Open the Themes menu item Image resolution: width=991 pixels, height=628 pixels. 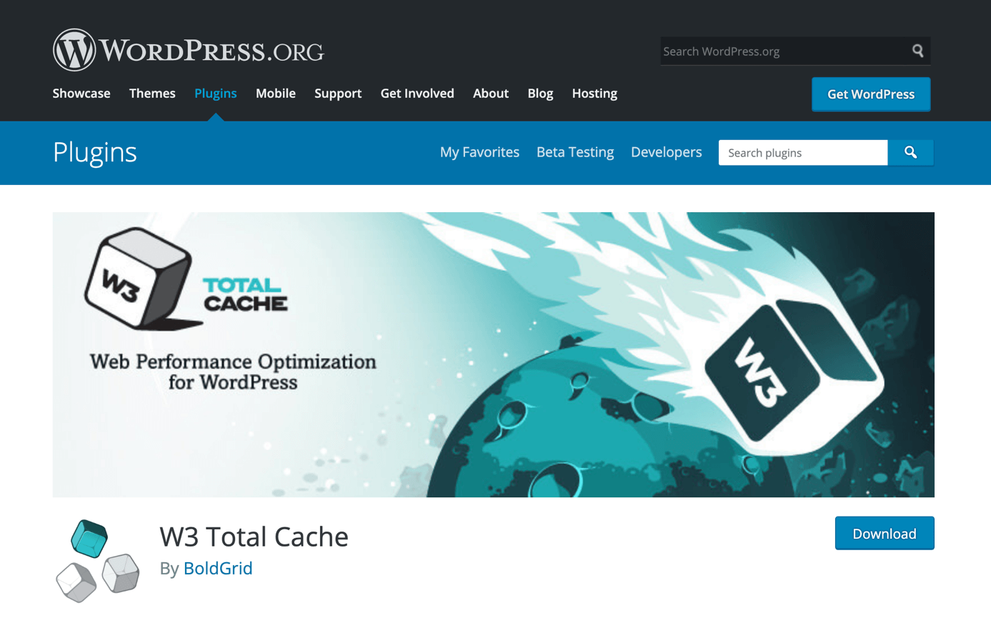152,94
